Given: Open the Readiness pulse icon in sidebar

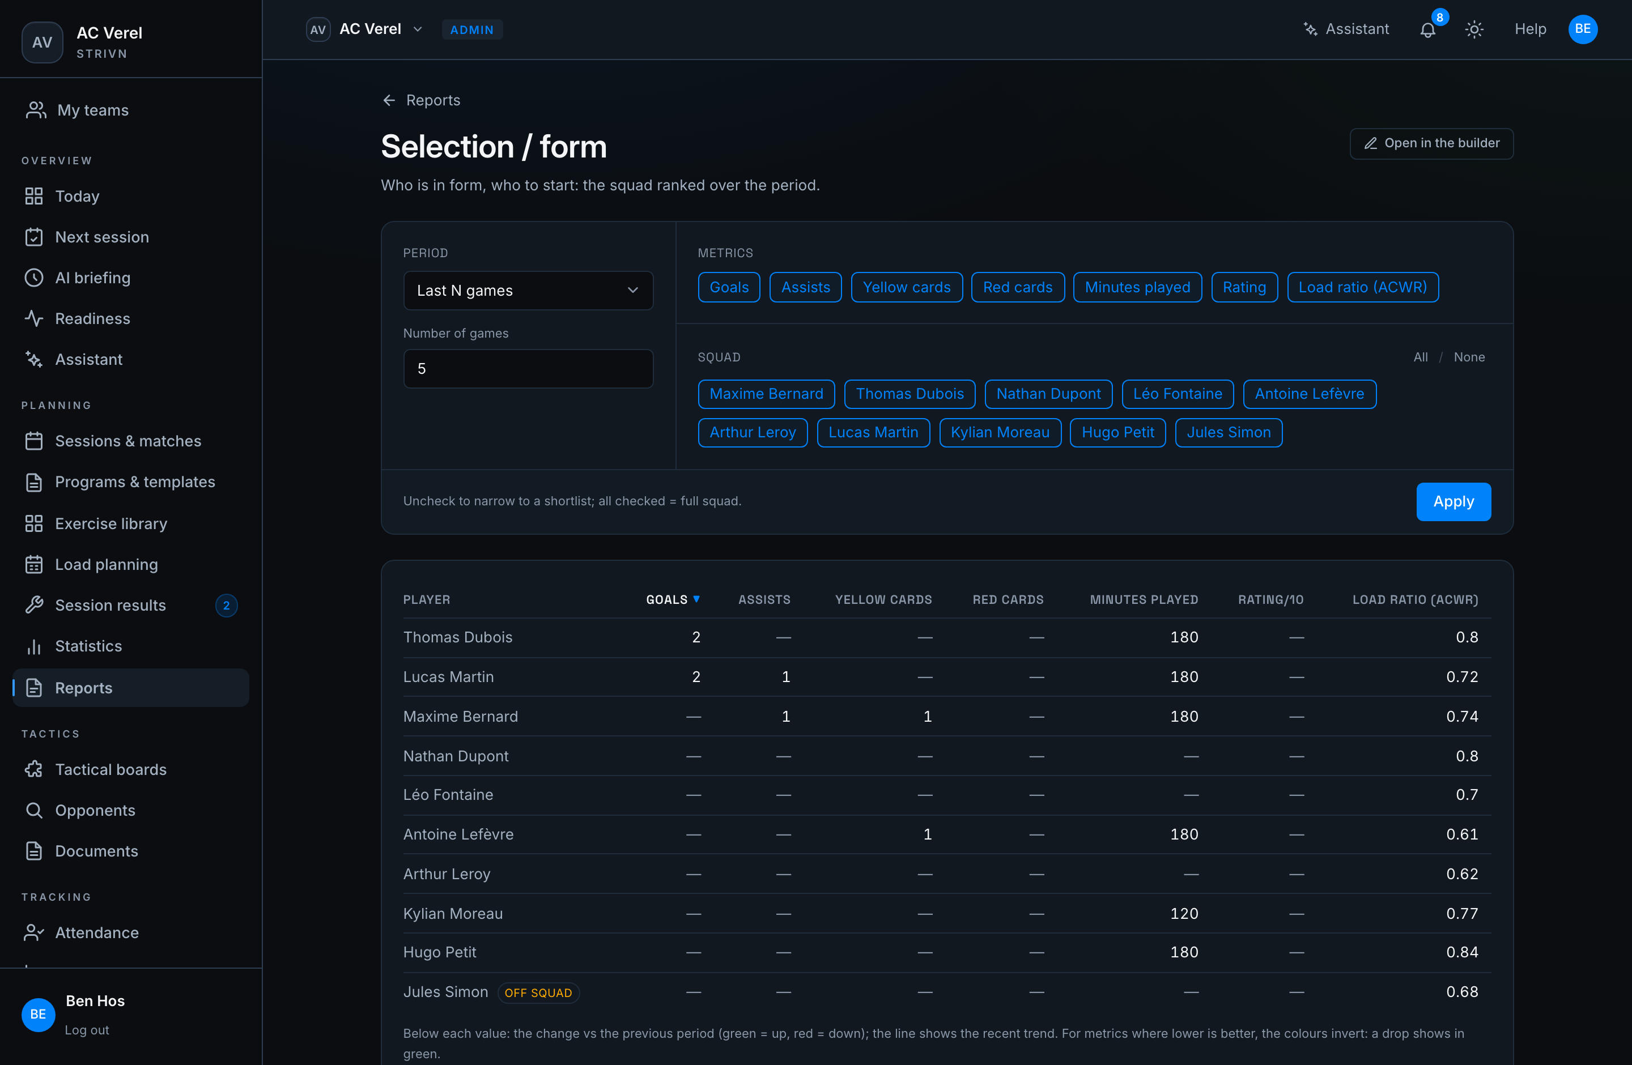Looking at the screenshot, I should pos(33,319).
